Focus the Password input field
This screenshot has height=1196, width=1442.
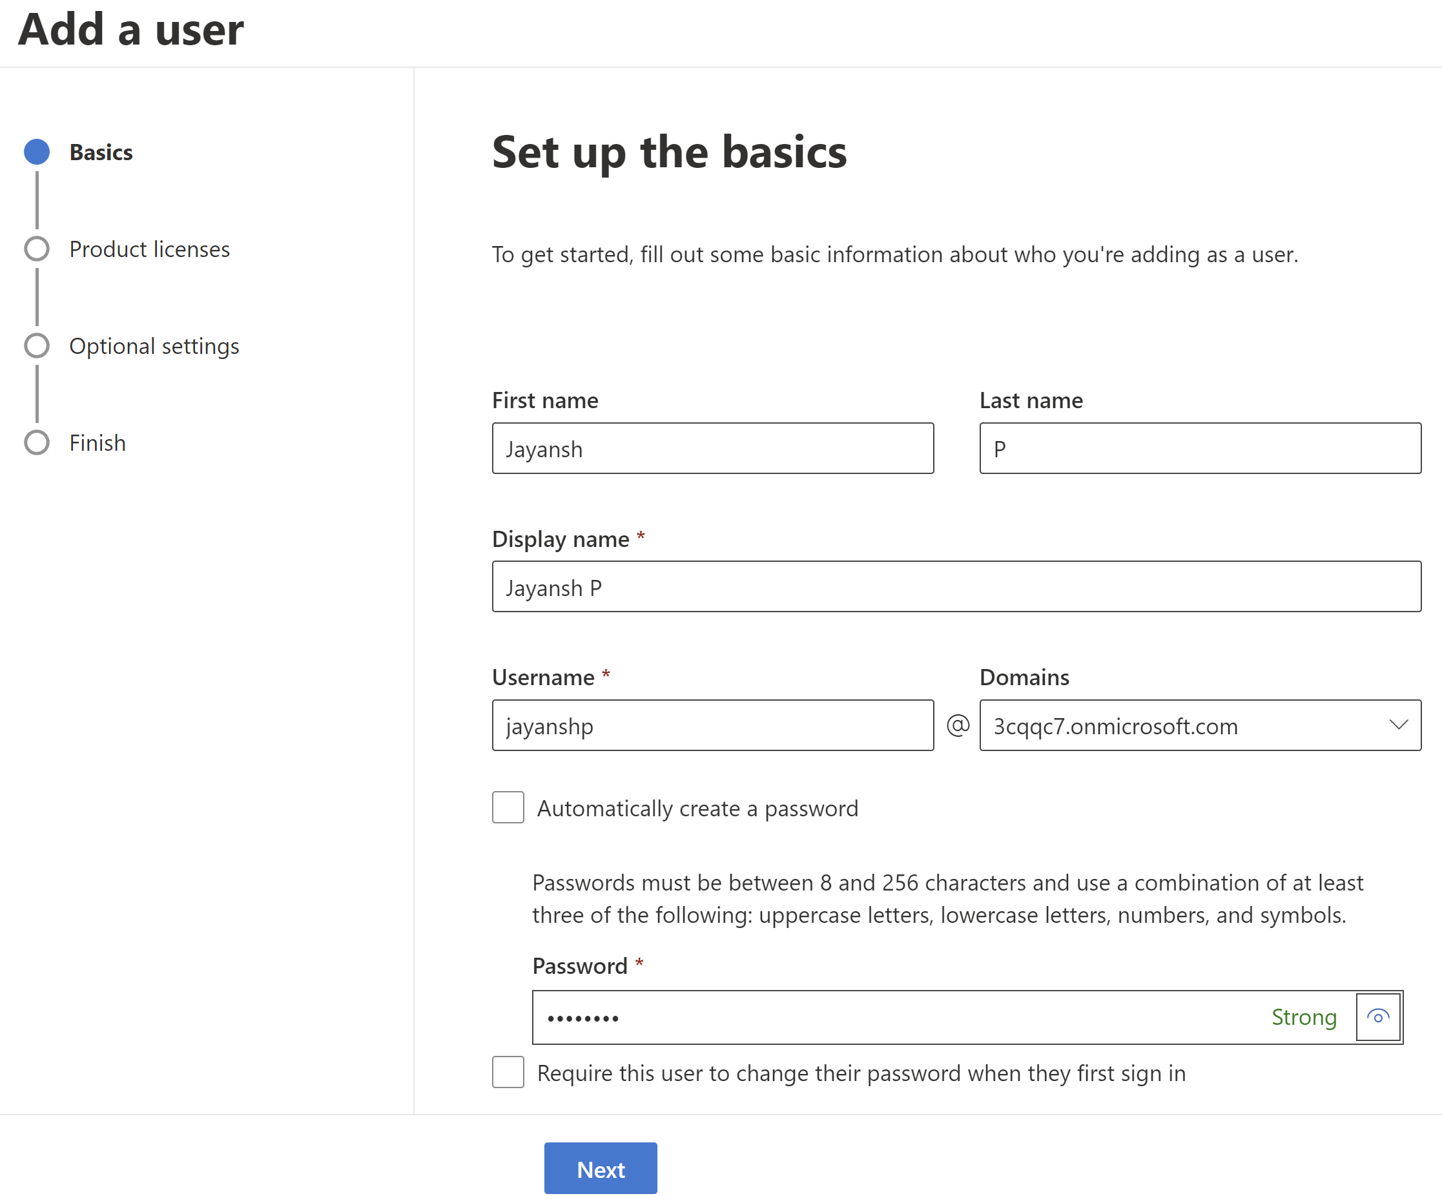(x=892, y=1018)
